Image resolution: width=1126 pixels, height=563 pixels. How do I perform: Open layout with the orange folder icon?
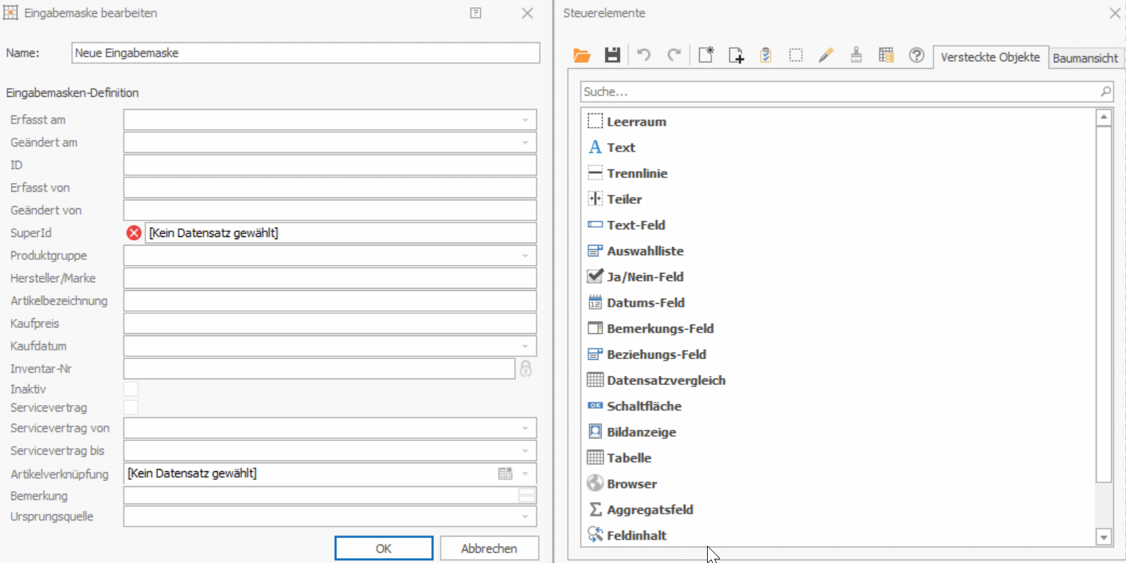(x=581, y=55)
